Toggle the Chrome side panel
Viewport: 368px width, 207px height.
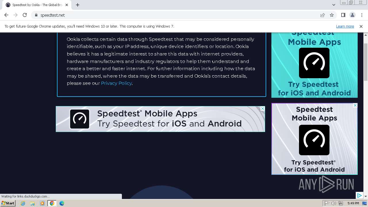click(343, 15)
